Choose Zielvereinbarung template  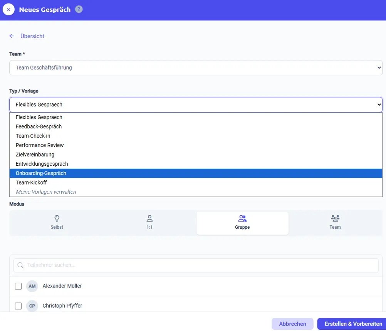coord(196,155)
